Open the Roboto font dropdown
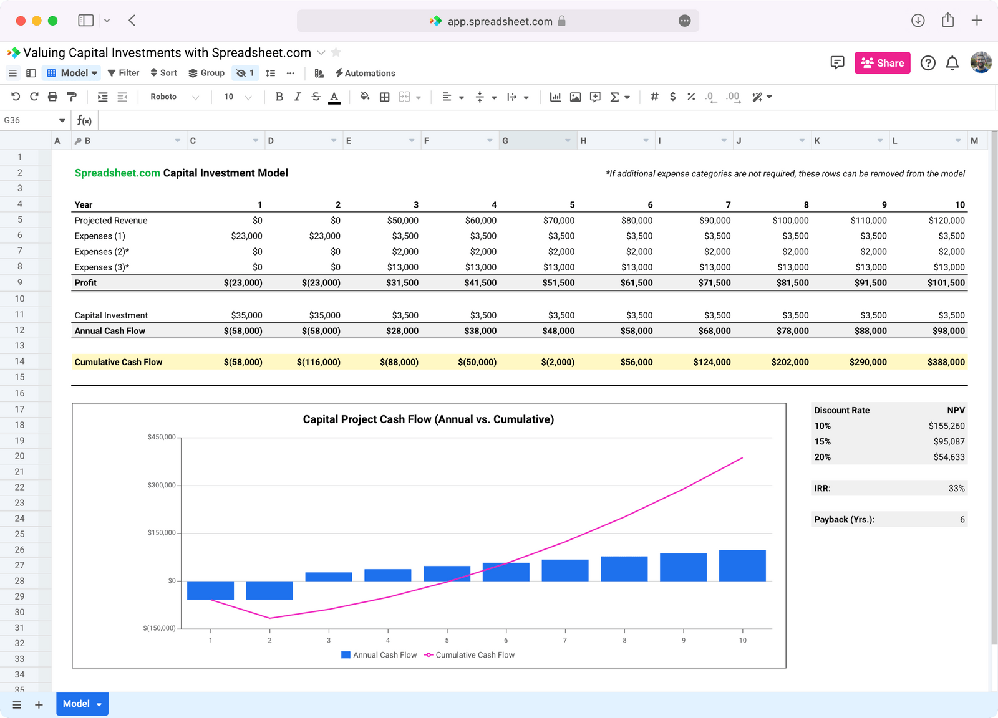The height and width of the screenshot is (718, 998). [175, 97]
